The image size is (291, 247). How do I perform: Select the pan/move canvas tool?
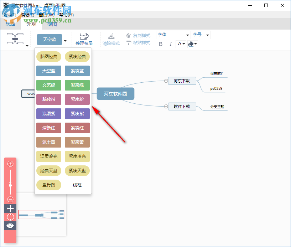click(x=10, y=209)
